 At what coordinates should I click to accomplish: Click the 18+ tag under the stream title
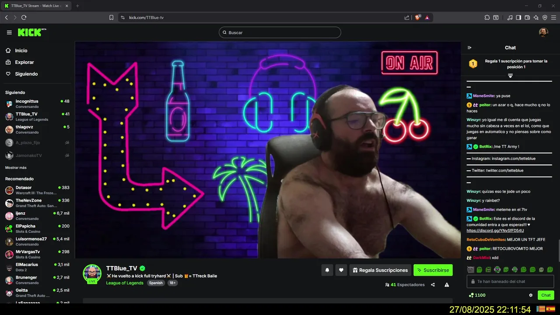(172, 283)
